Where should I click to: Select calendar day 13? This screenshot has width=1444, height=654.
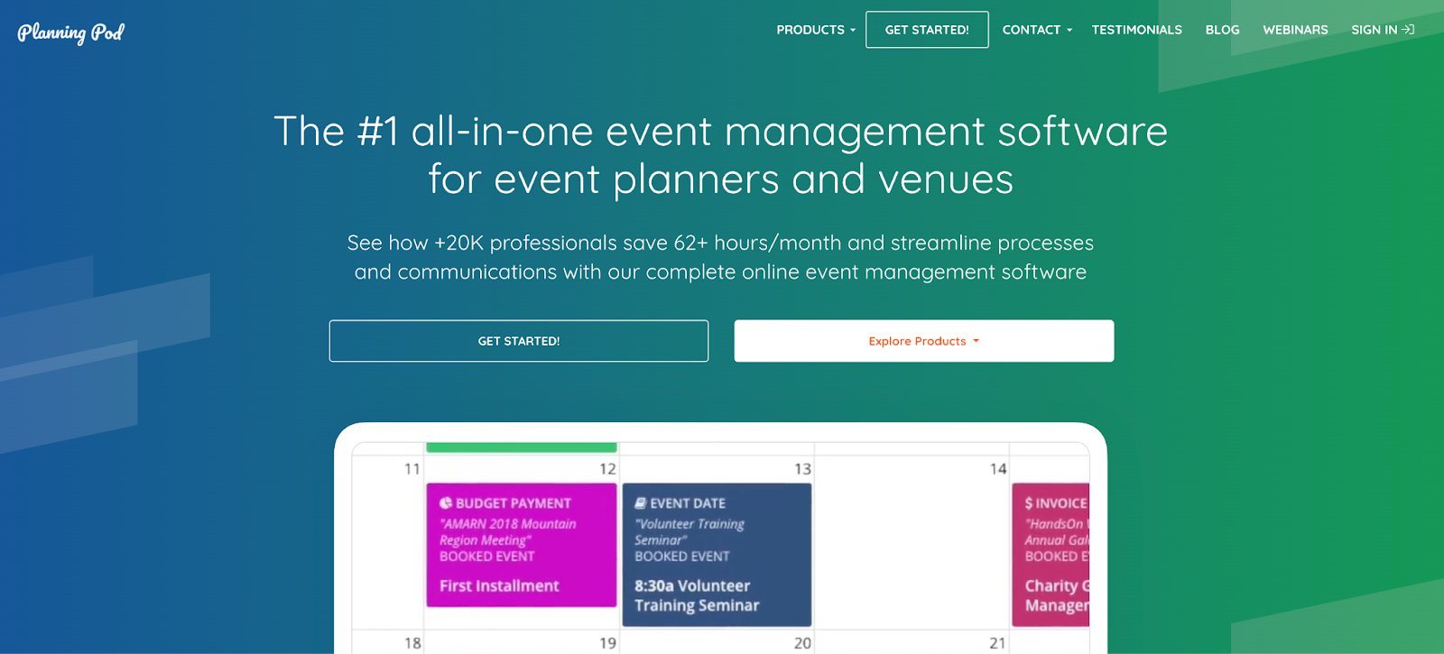click(802, 469)
